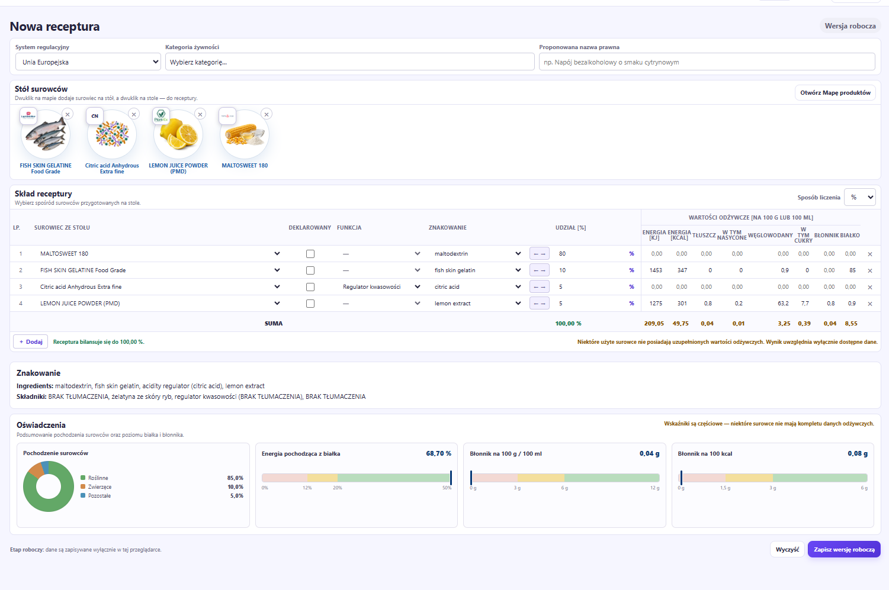Click the dash button beside citric acid labeling

(540, 287)
